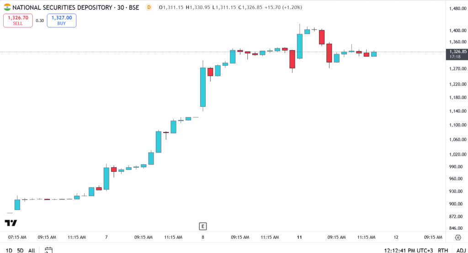Click date 11 on the time axis
This screenshot has height=253, width=468.
[300, 237]
